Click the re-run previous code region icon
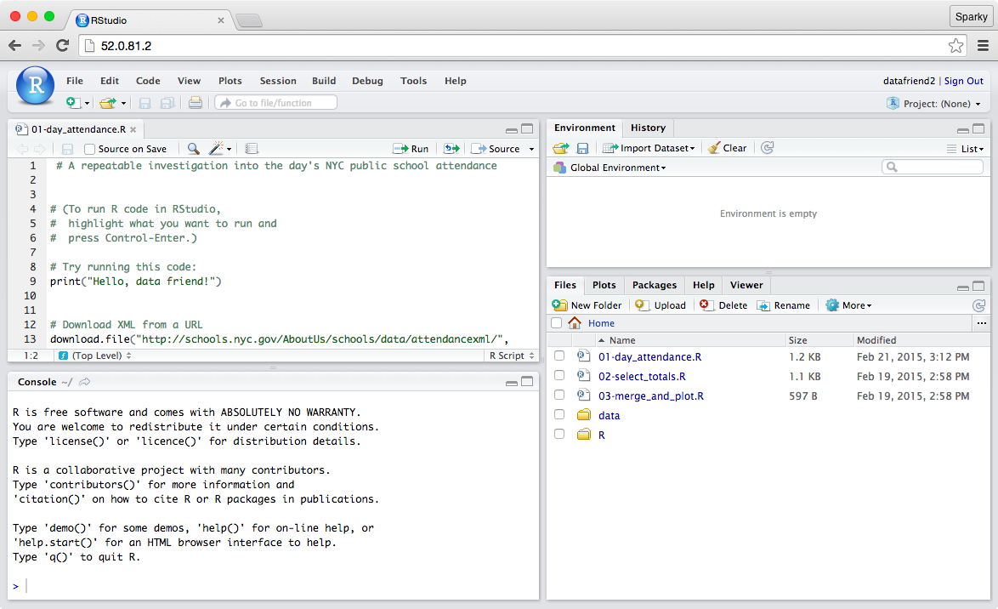Viewport: 998px width, 609px height. (451, 149)
